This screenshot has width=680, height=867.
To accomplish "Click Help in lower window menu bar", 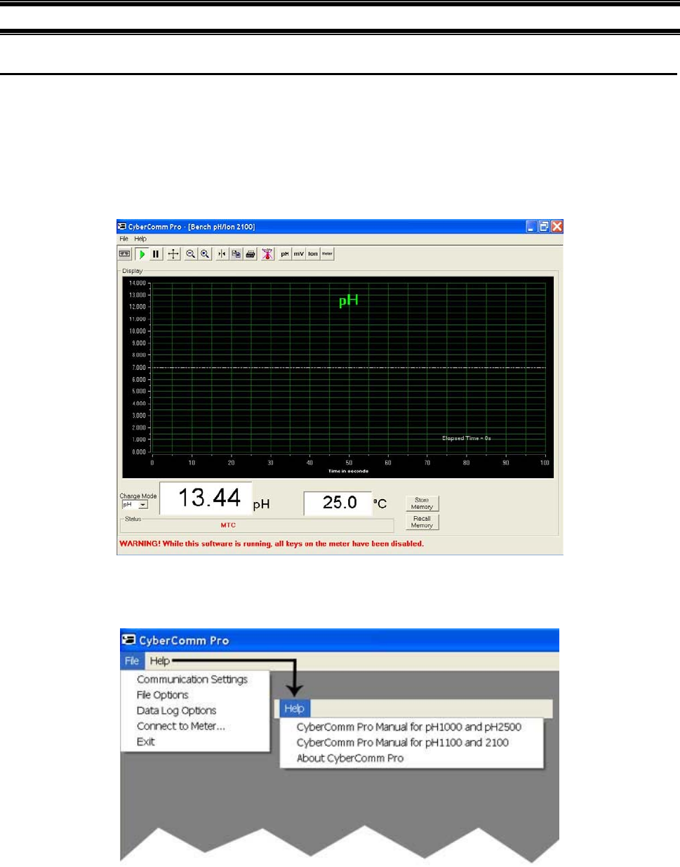I will (160, 661).
